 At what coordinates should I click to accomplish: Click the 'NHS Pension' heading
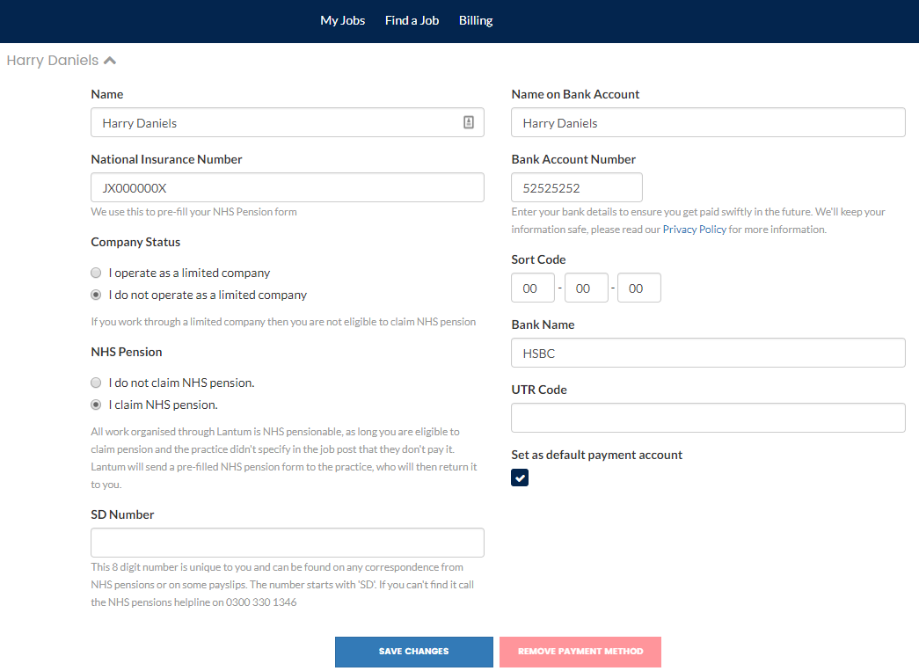[x=127, y=352]
